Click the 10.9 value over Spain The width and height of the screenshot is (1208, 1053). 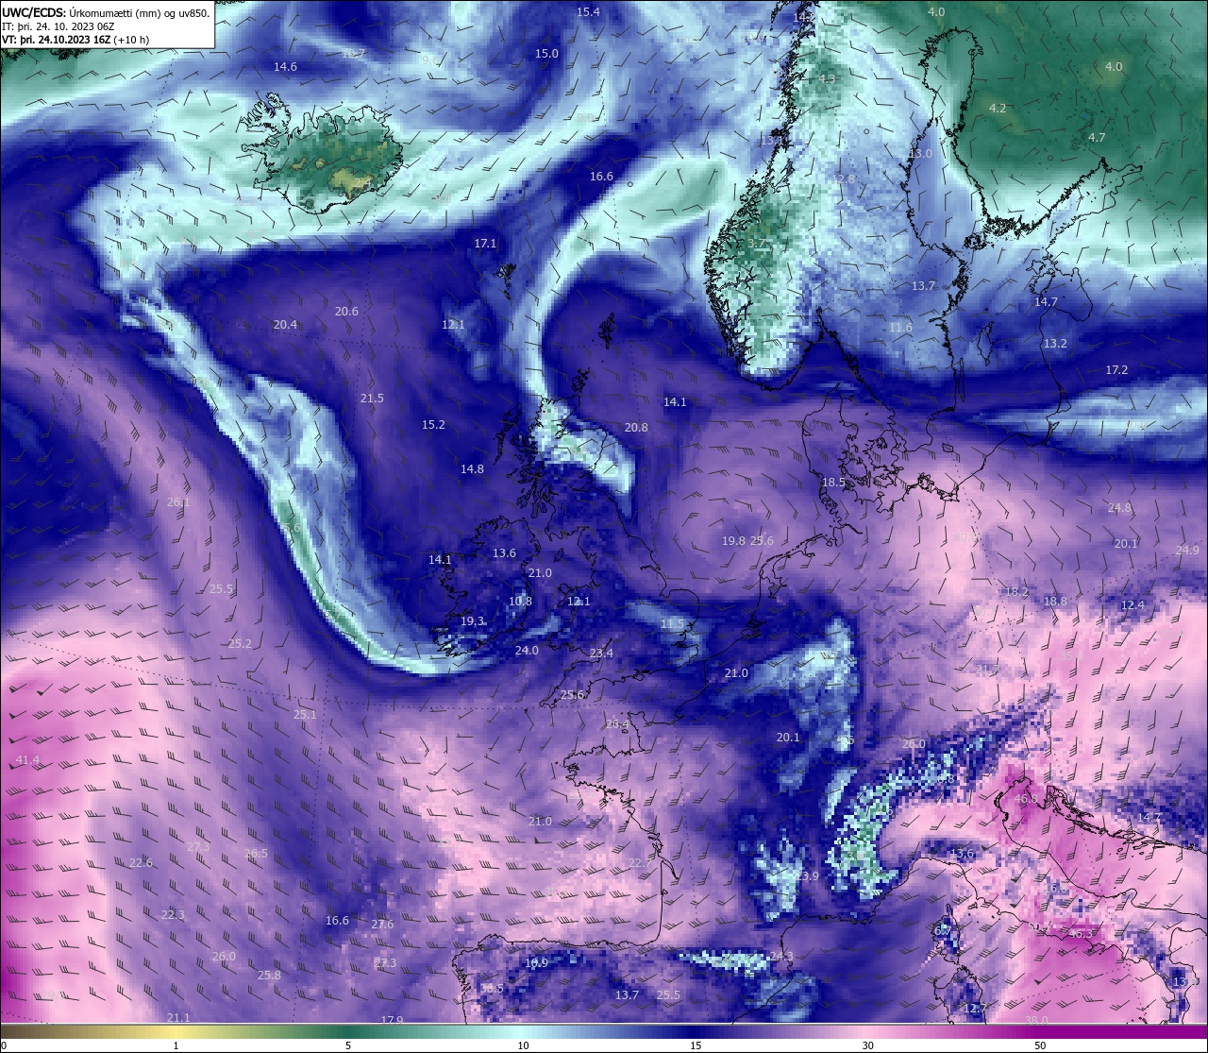point(536,963)
